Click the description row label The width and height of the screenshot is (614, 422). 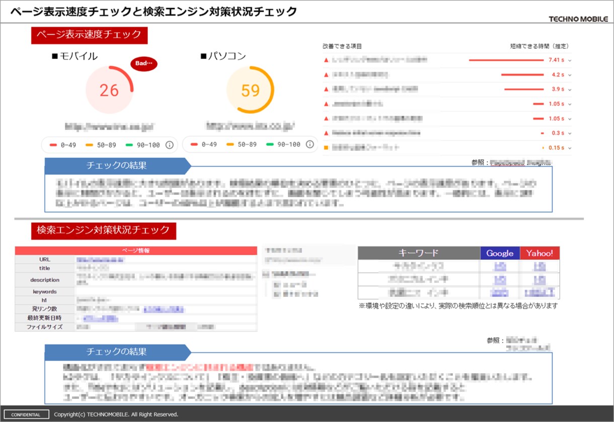click(x=45, y=280)
